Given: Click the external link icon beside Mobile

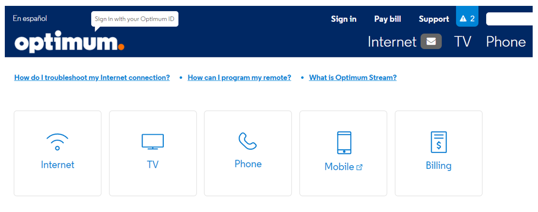Looking at the screenshot, I should coord(360,167).
